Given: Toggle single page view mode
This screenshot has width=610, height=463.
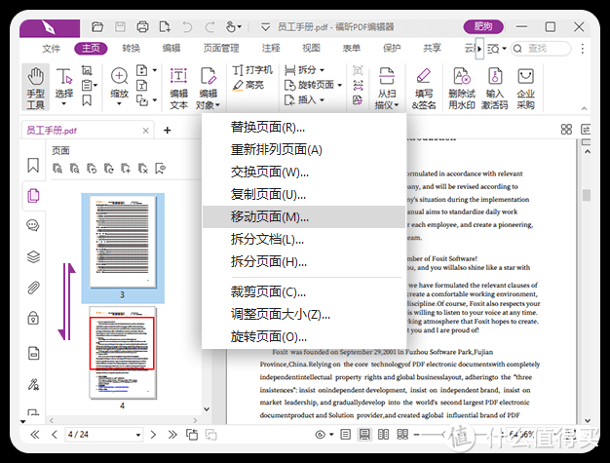Looking at the screenshot, I should (x=346, y=434).
